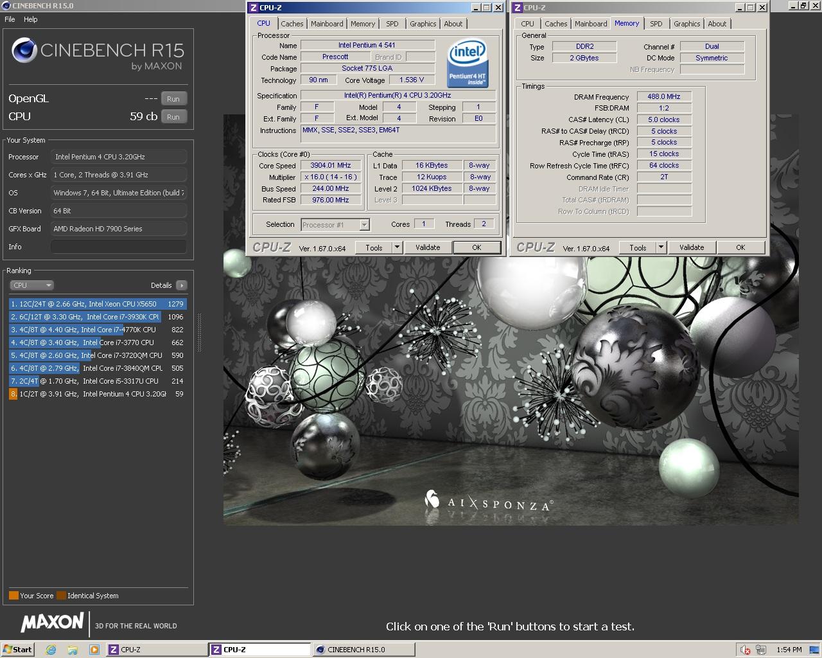Open the Windows Start button
This screenshot has height=658, width=822.
pos(17,650)
